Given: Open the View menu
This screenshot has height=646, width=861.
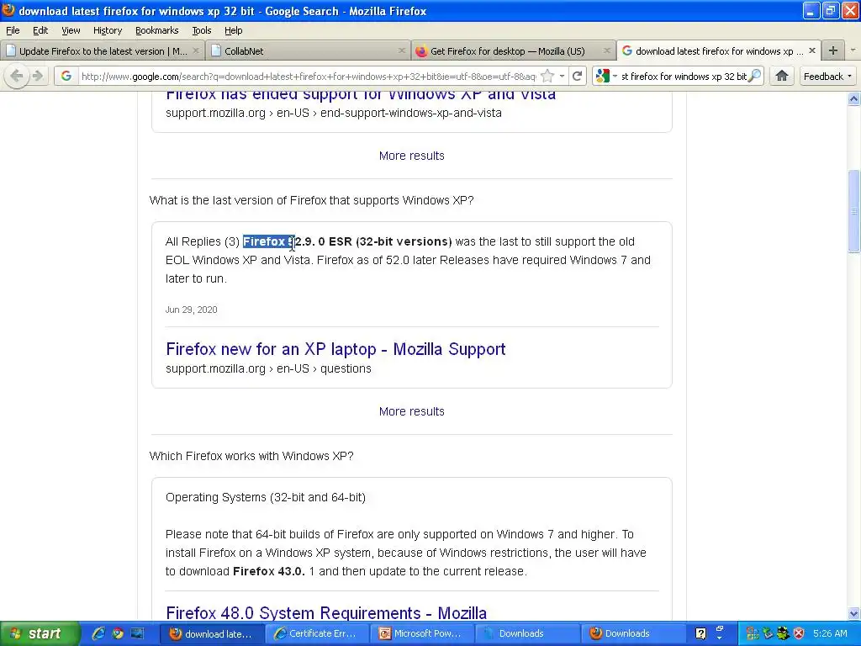Looking at the screenshot, I should [71, 30].
